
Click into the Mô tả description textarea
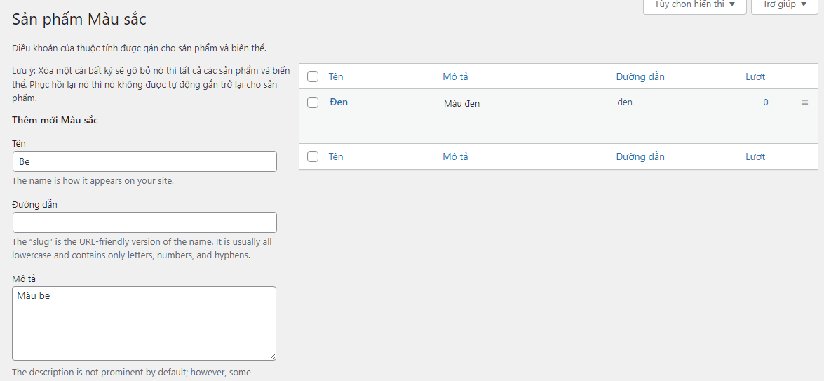[144, 323]
